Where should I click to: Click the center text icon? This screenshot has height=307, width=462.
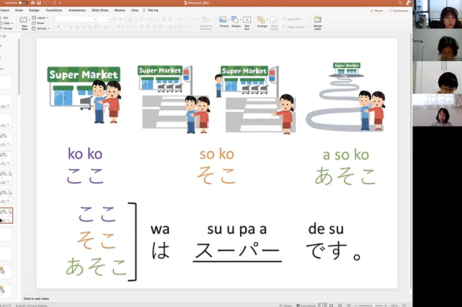pyautogui.click(x=148, y=27)
